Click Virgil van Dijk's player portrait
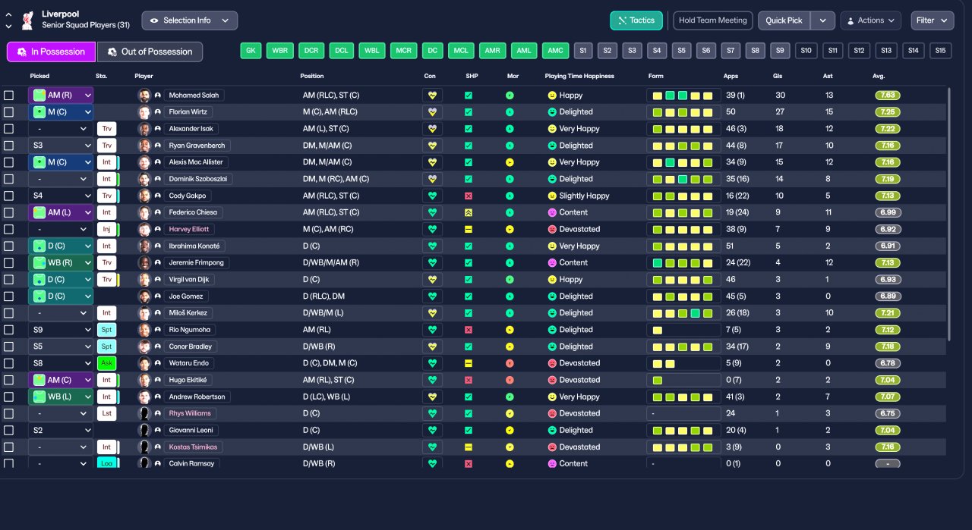 (x=144, y=279)
